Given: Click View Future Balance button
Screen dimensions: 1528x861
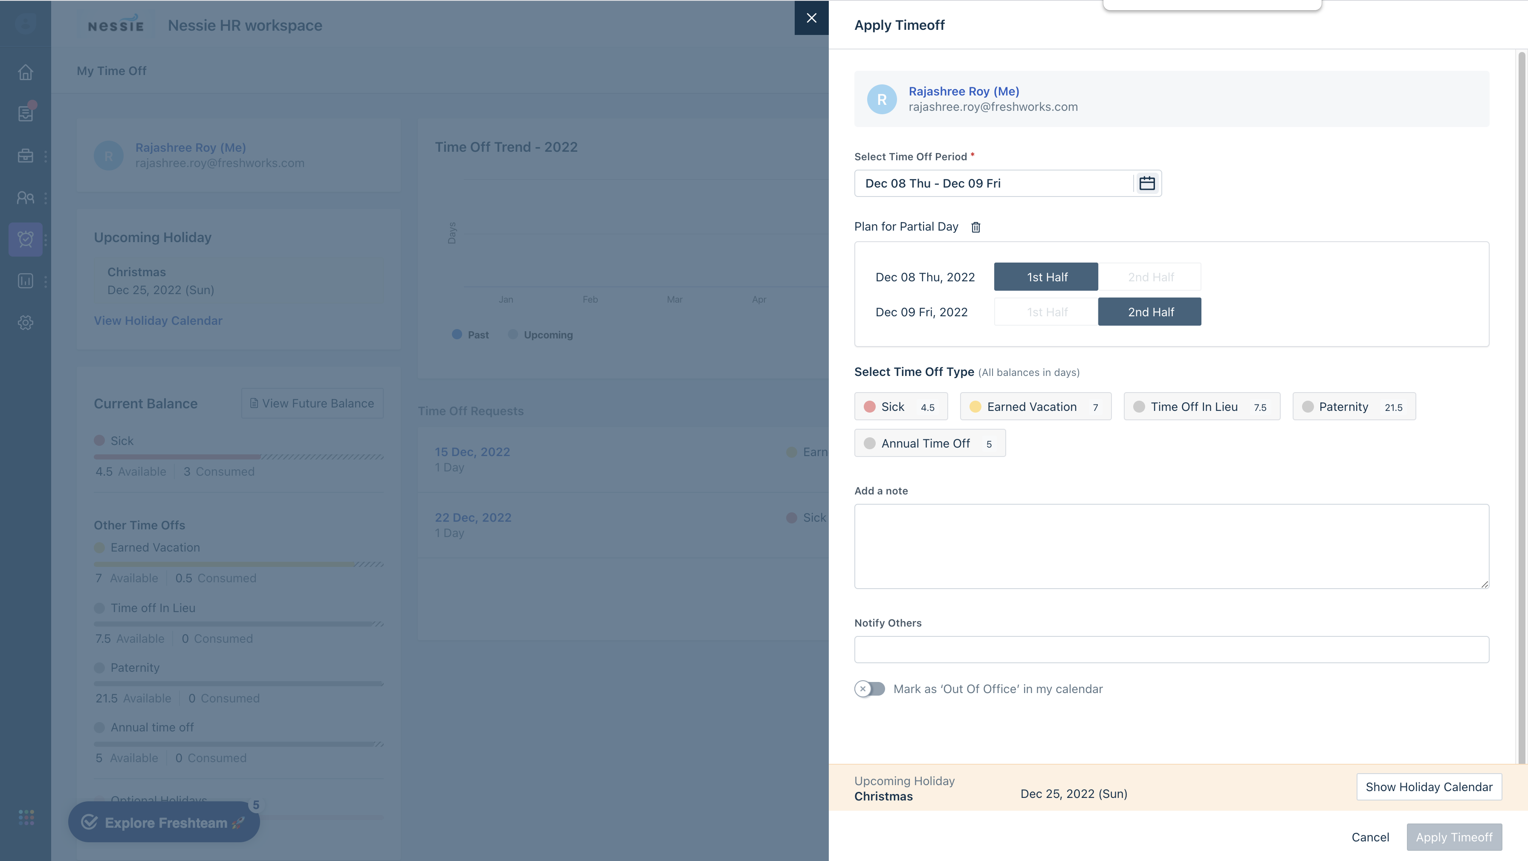Looking at the screenshot, I should click(x=312, y=403).
